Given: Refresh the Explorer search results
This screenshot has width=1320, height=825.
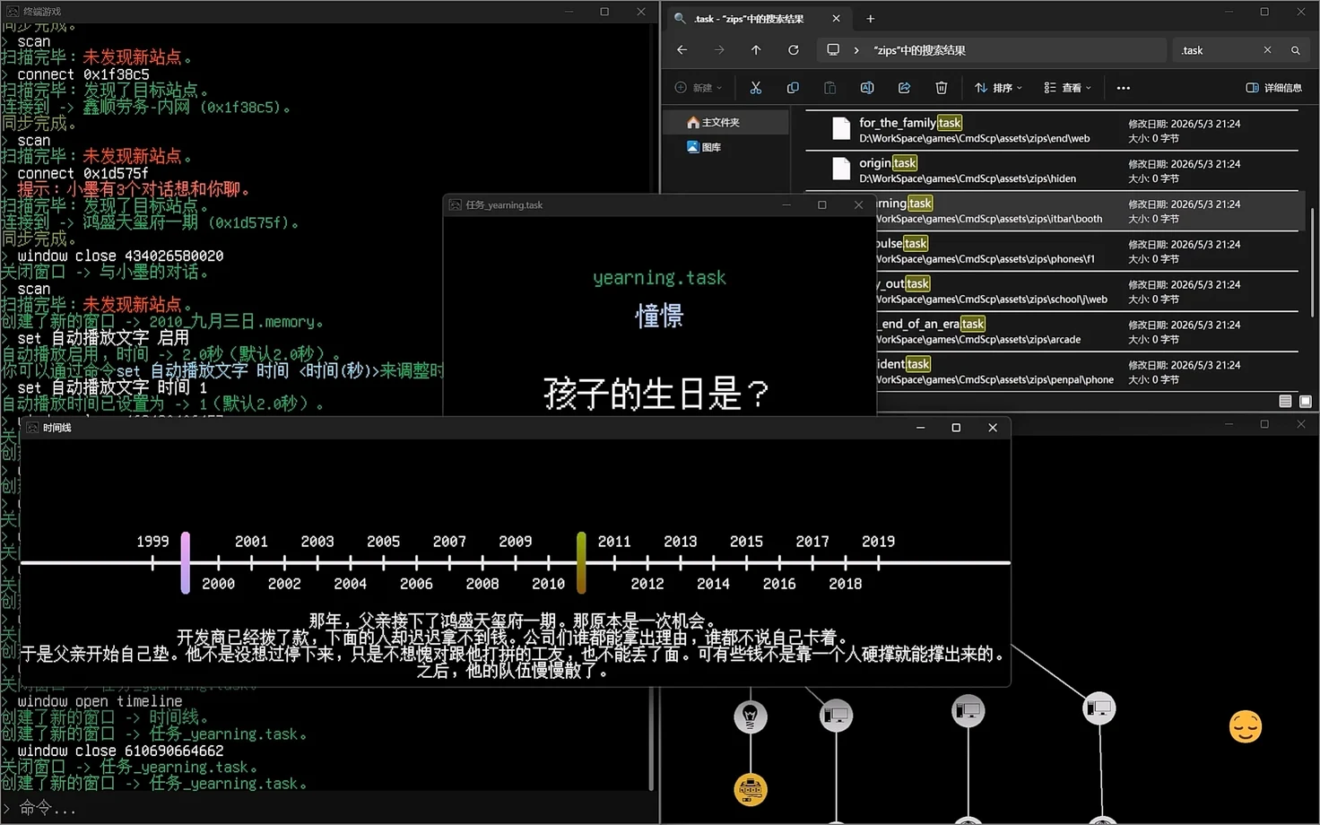Looking at the screenshot, I should [x=794, y=50].
